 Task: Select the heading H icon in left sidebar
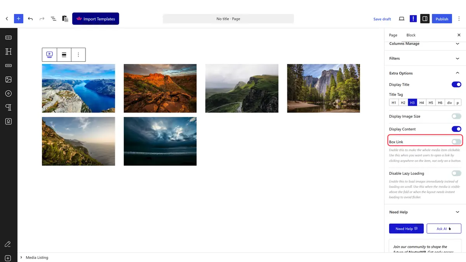(x=9, y=52)
